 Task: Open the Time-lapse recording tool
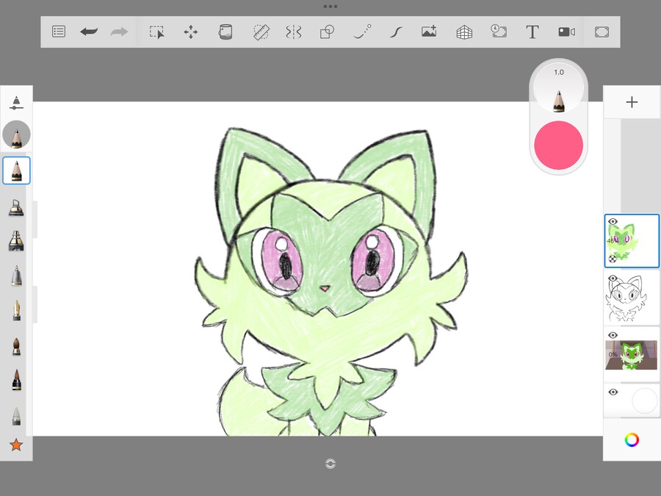(498, 32)
